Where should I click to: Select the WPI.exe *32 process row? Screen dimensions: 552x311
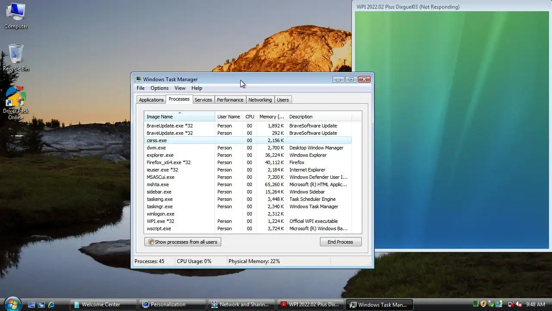(x=248, y=221)
